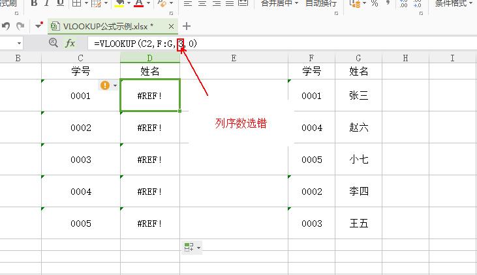The width and height of the screenshot is (477, 275).
Task: Apply red font color
Action: [139, 3]
